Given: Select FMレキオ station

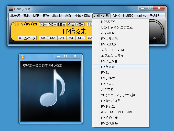Looking at the screenshot, I should tap(121, 78).
